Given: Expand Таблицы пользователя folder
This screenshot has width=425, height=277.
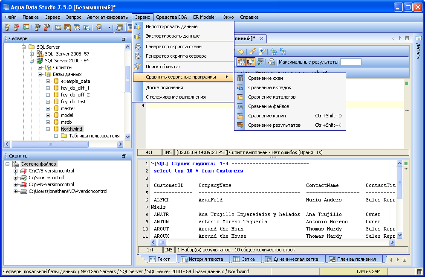Looking at the screenshot, I should tap(56, 136).
